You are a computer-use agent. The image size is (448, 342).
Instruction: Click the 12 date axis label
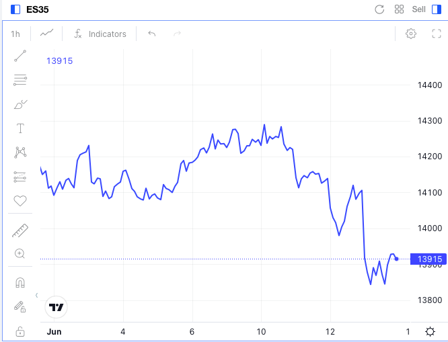point(330,332)
